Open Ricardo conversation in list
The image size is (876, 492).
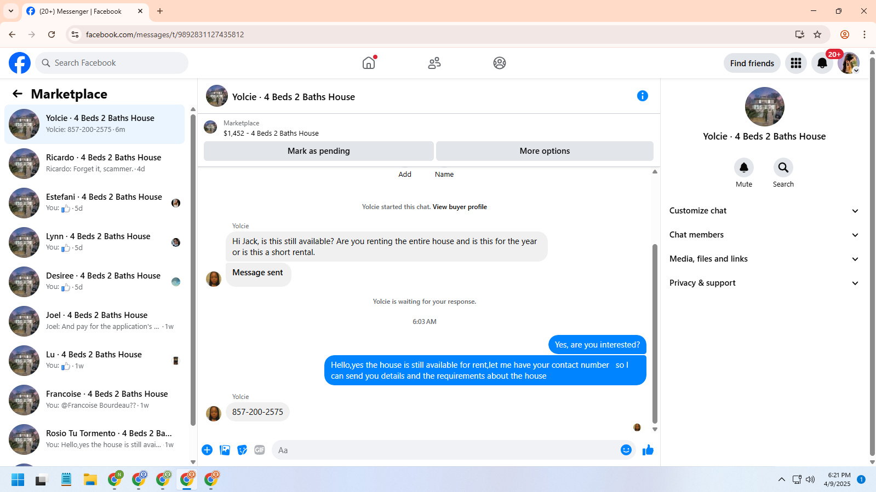point(95,164)
